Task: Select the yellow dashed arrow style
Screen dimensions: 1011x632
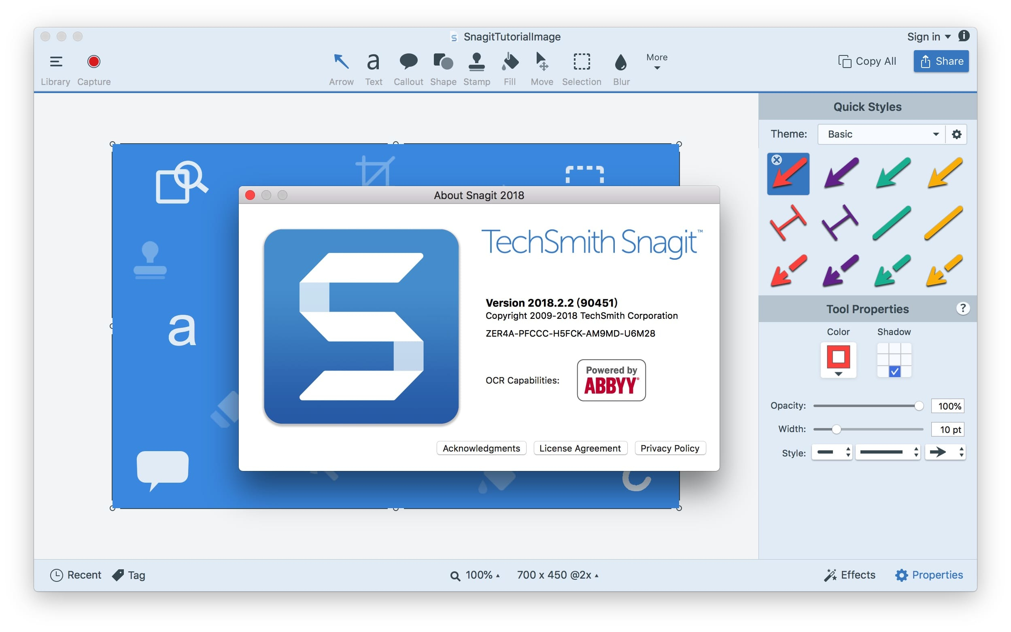Action: [944, 270]
